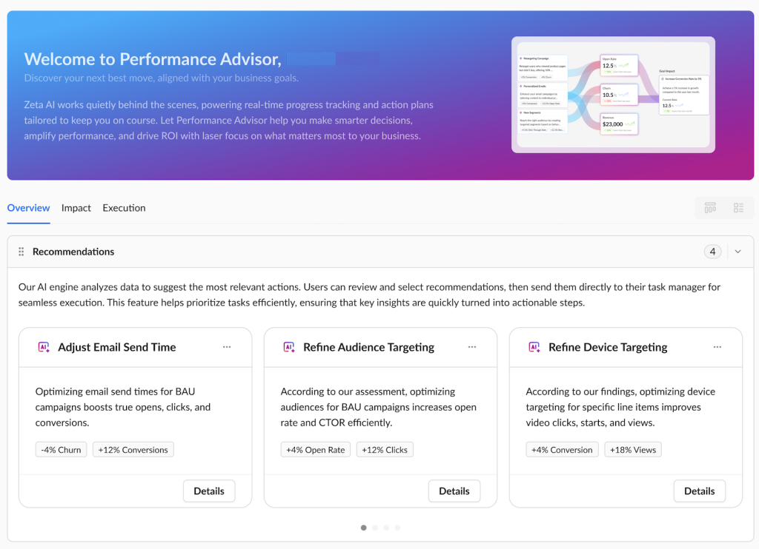The width and height of the screenshot is (759, 549).
Task: Open the ellipsis menu on Refine Device Targeting
Action: pos(717,346)
